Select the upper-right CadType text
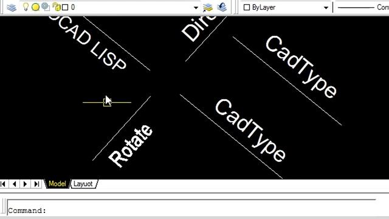Viewport: 389px width, 219px height. (301, 66)
